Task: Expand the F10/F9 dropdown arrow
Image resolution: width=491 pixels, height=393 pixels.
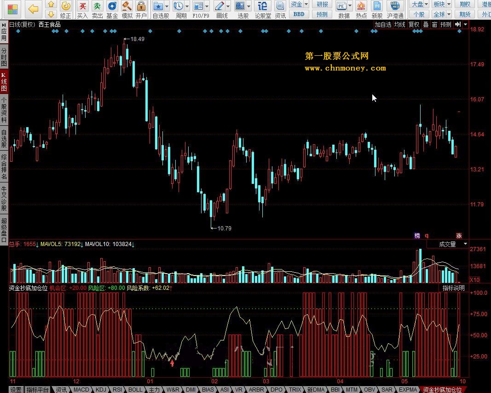Action: coord(207,6)
